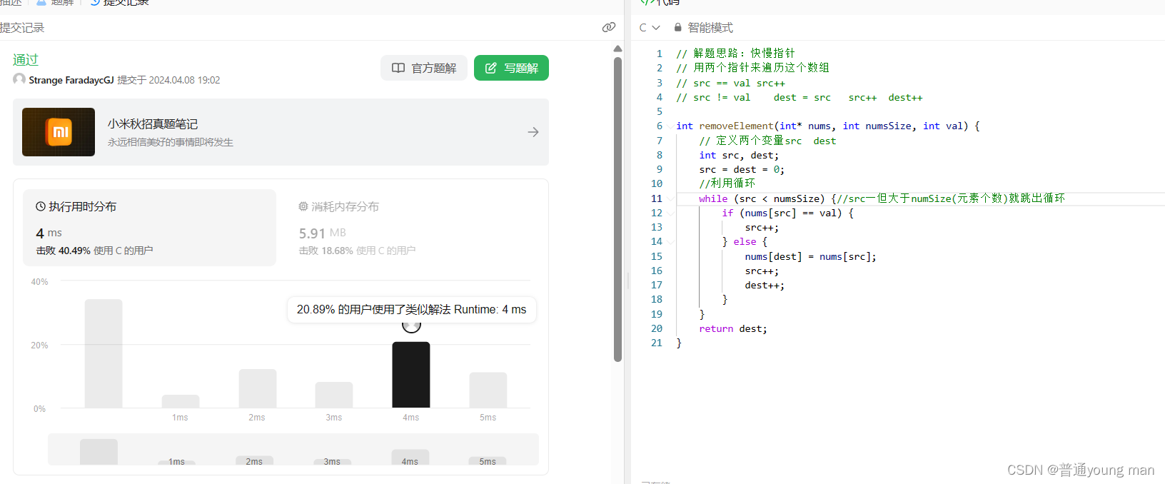The width and height of the screenshot is (1165, 484).
Task: Open 小米秋招真题笔记 banner arrow
Action: pos(533,132)
